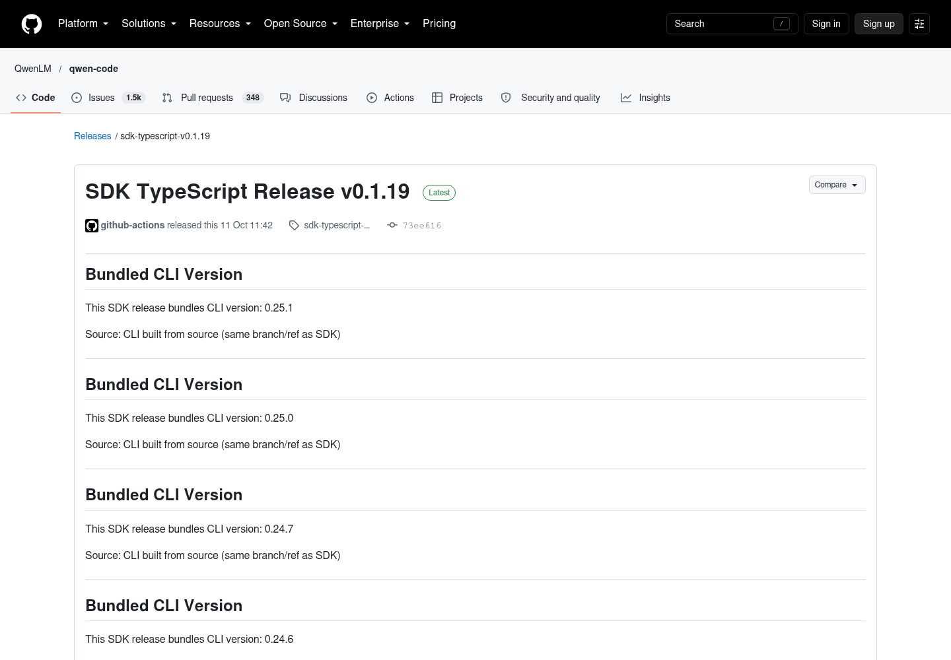The image size is (951, 660).
Task: Open the Pricing page
Action: click(x=439, y=24)
